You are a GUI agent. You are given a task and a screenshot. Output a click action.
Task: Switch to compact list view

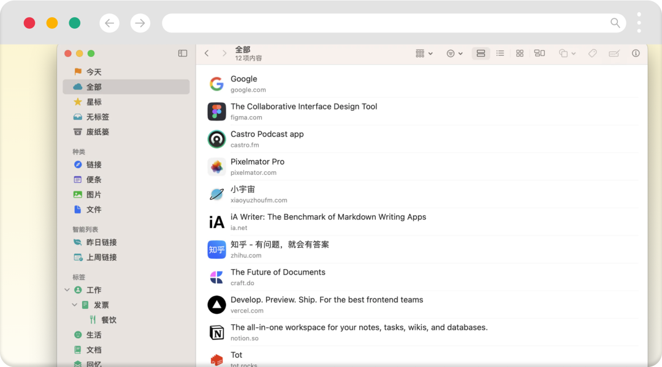[500, 53]
